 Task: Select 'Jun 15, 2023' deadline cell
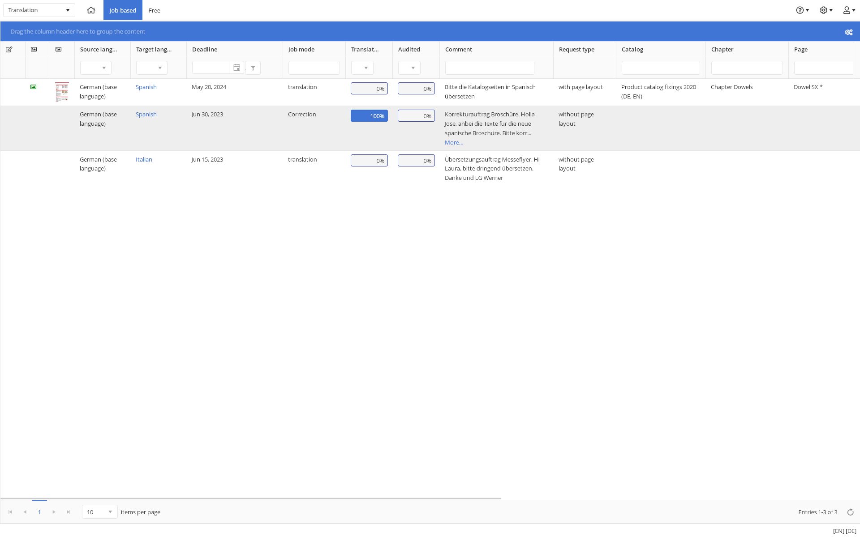click(207, 159)
